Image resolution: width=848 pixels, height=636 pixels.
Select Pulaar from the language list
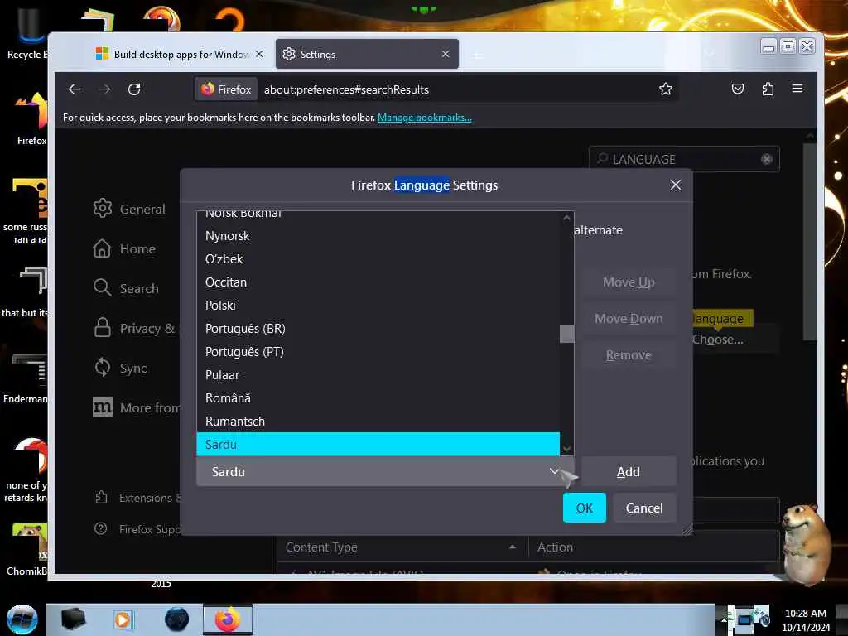click(x=378, y=375)
